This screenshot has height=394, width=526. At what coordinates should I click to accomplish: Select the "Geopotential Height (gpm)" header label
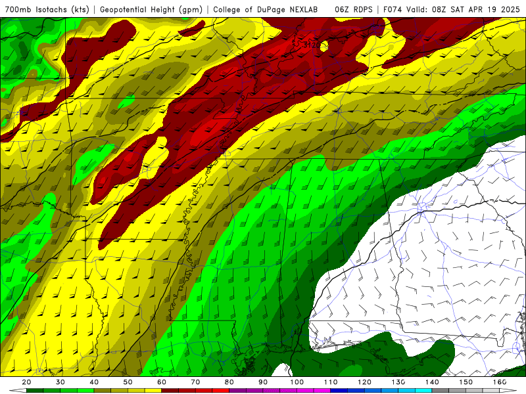click(x=151, y=10)
